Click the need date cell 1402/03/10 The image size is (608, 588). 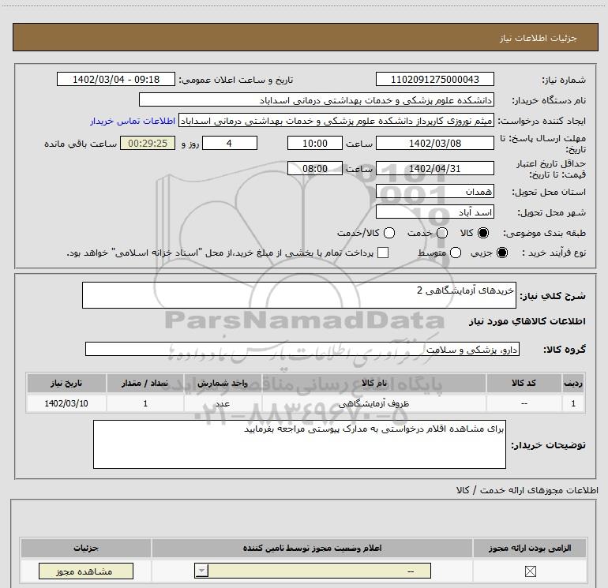(66, 403)
